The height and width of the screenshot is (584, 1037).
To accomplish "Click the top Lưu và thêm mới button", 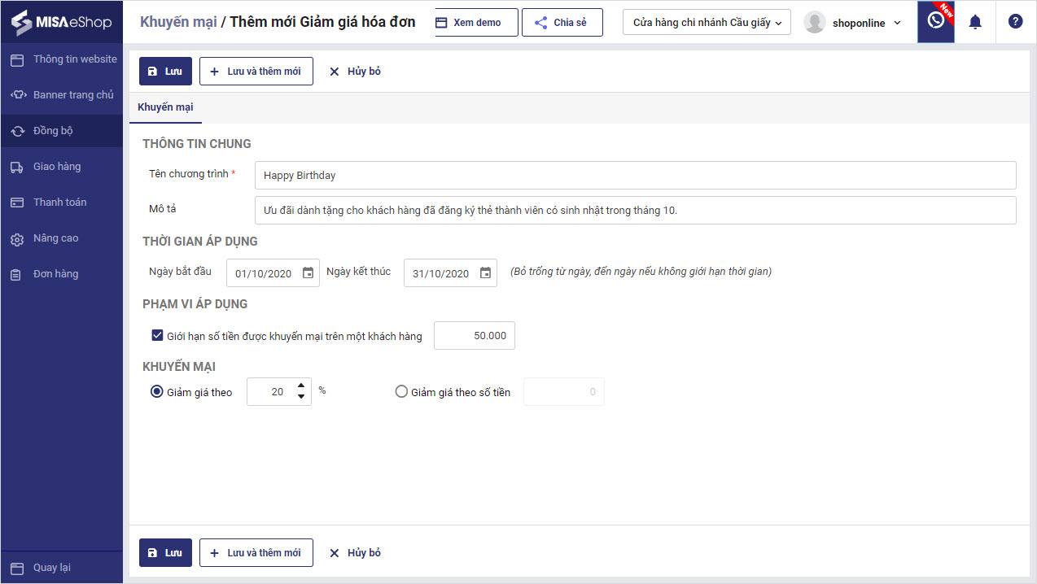I will click(256, 72).
